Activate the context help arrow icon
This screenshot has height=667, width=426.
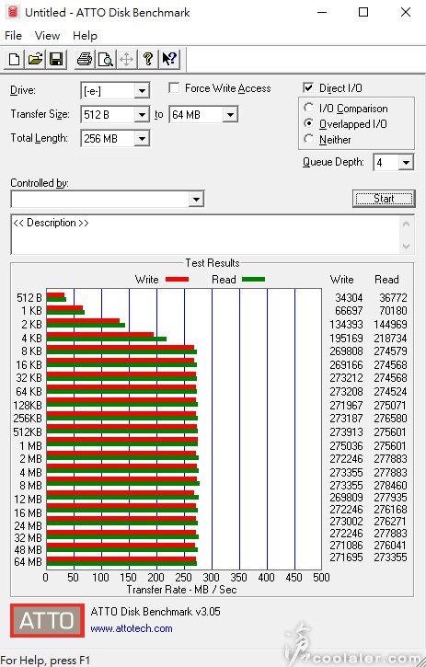[x=169, y=59]
